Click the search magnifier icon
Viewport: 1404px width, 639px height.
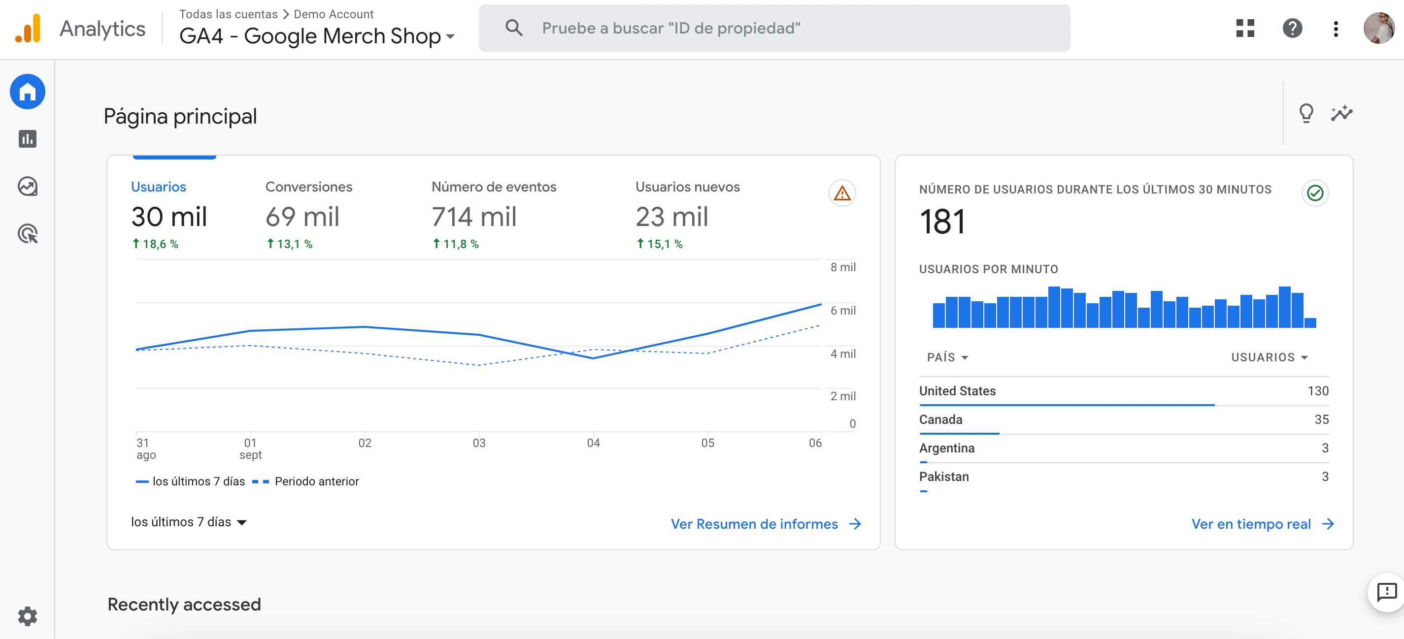point(513,28)
